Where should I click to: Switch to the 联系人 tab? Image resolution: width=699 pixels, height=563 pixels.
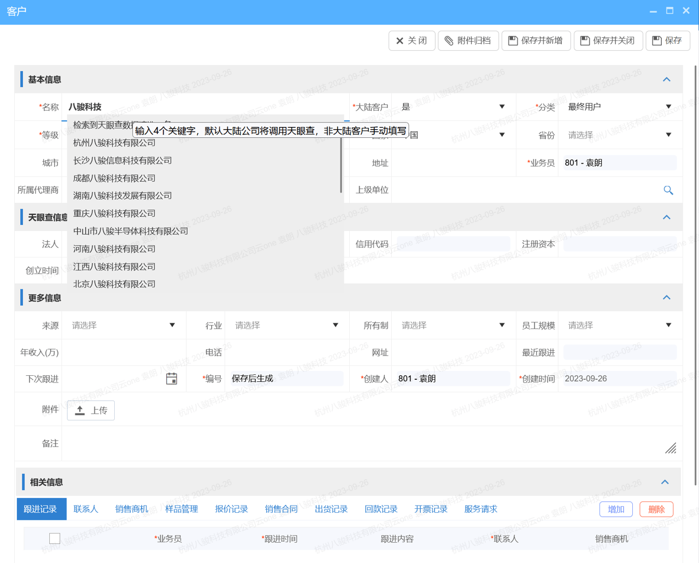click(x=86, y=509)
